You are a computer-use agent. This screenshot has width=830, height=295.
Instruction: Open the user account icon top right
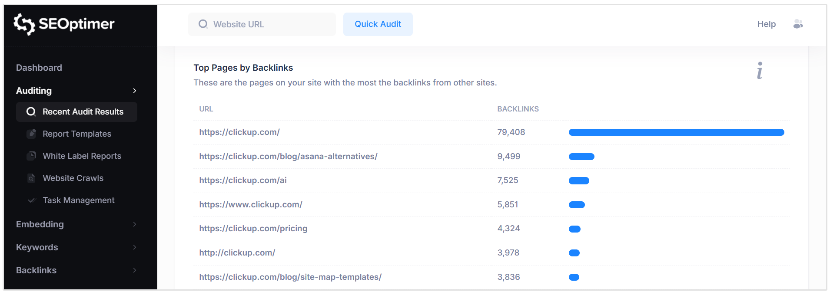(x=798, y=24)
